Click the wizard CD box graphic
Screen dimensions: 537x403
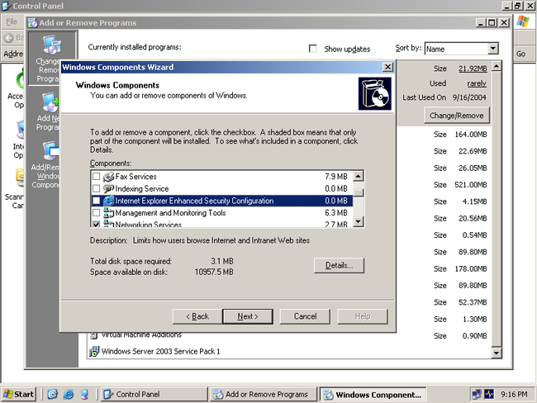375,93
